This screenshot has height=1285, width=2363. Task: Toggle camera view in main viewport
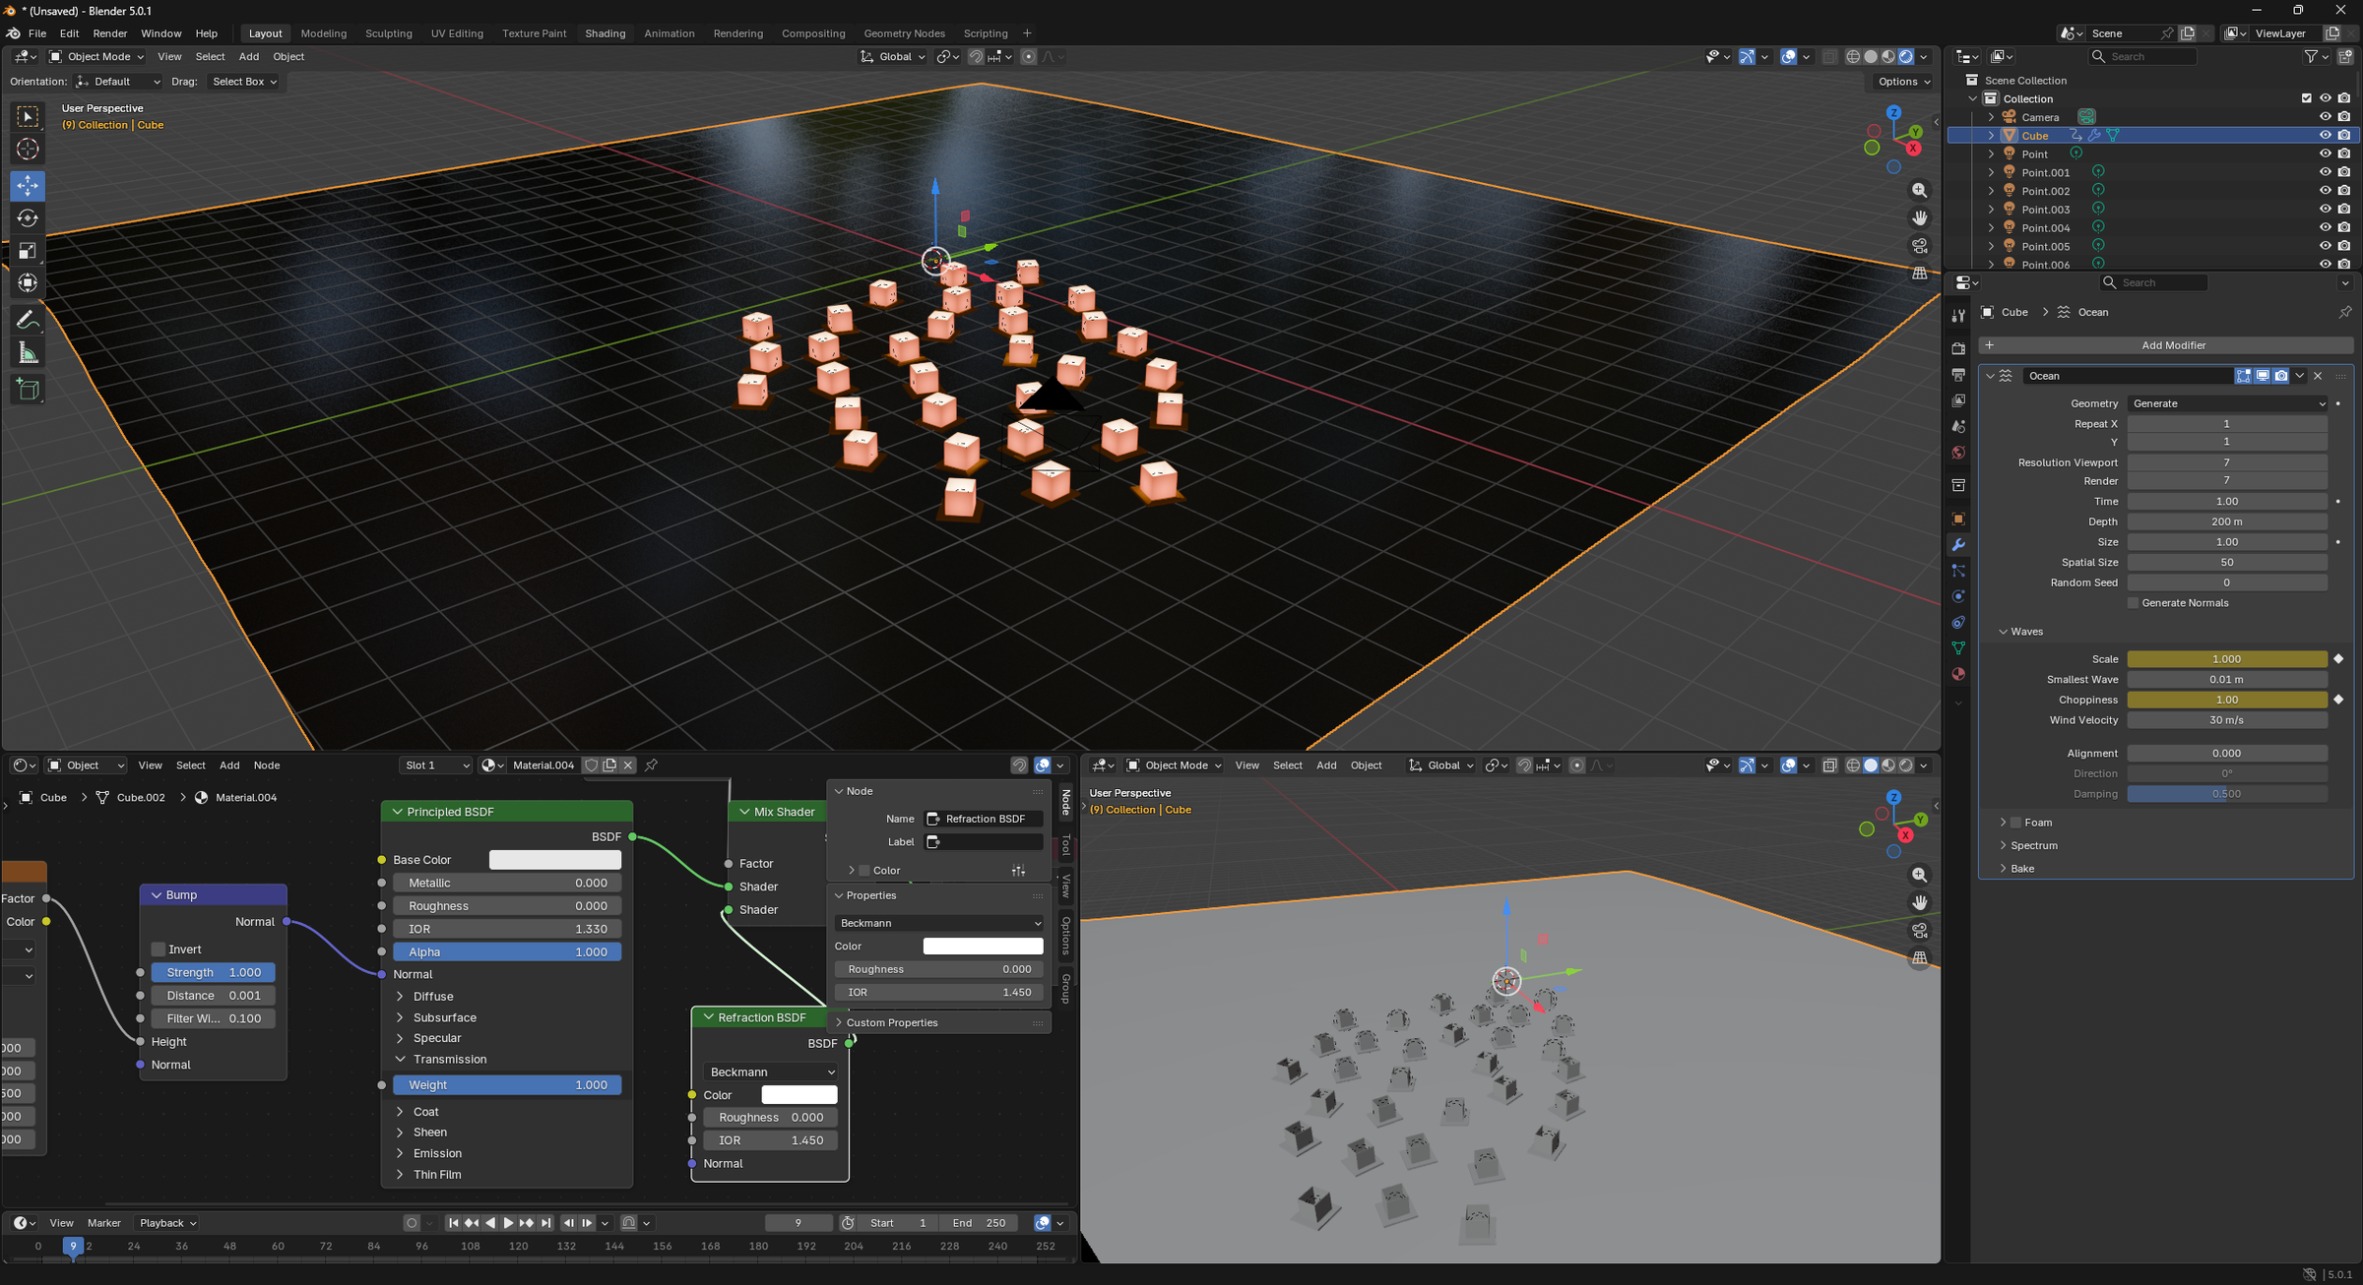point(1919,246)
